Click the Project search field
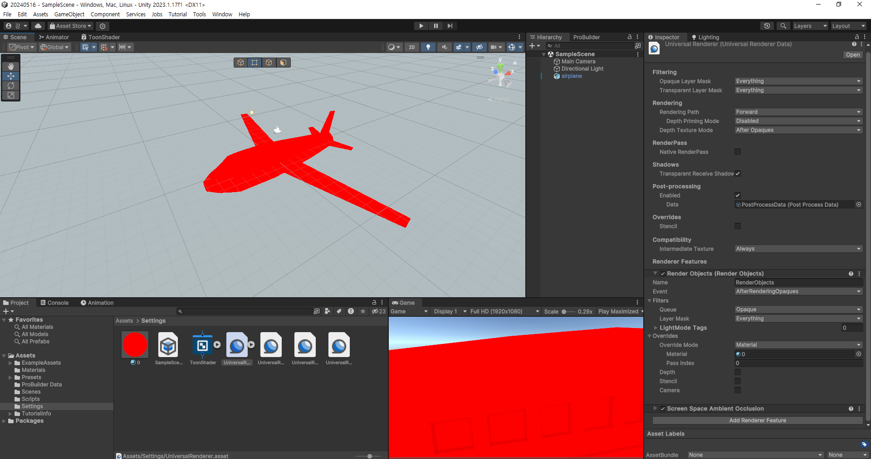This screenshot has width=871, height=459. (x=245, y=311)
